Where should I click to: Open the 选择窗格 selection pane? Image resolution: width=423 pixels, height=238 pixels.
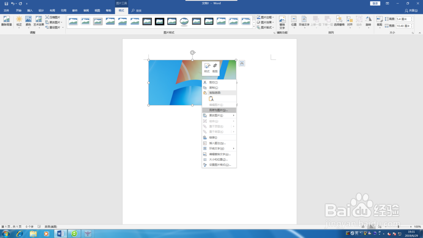339,21
